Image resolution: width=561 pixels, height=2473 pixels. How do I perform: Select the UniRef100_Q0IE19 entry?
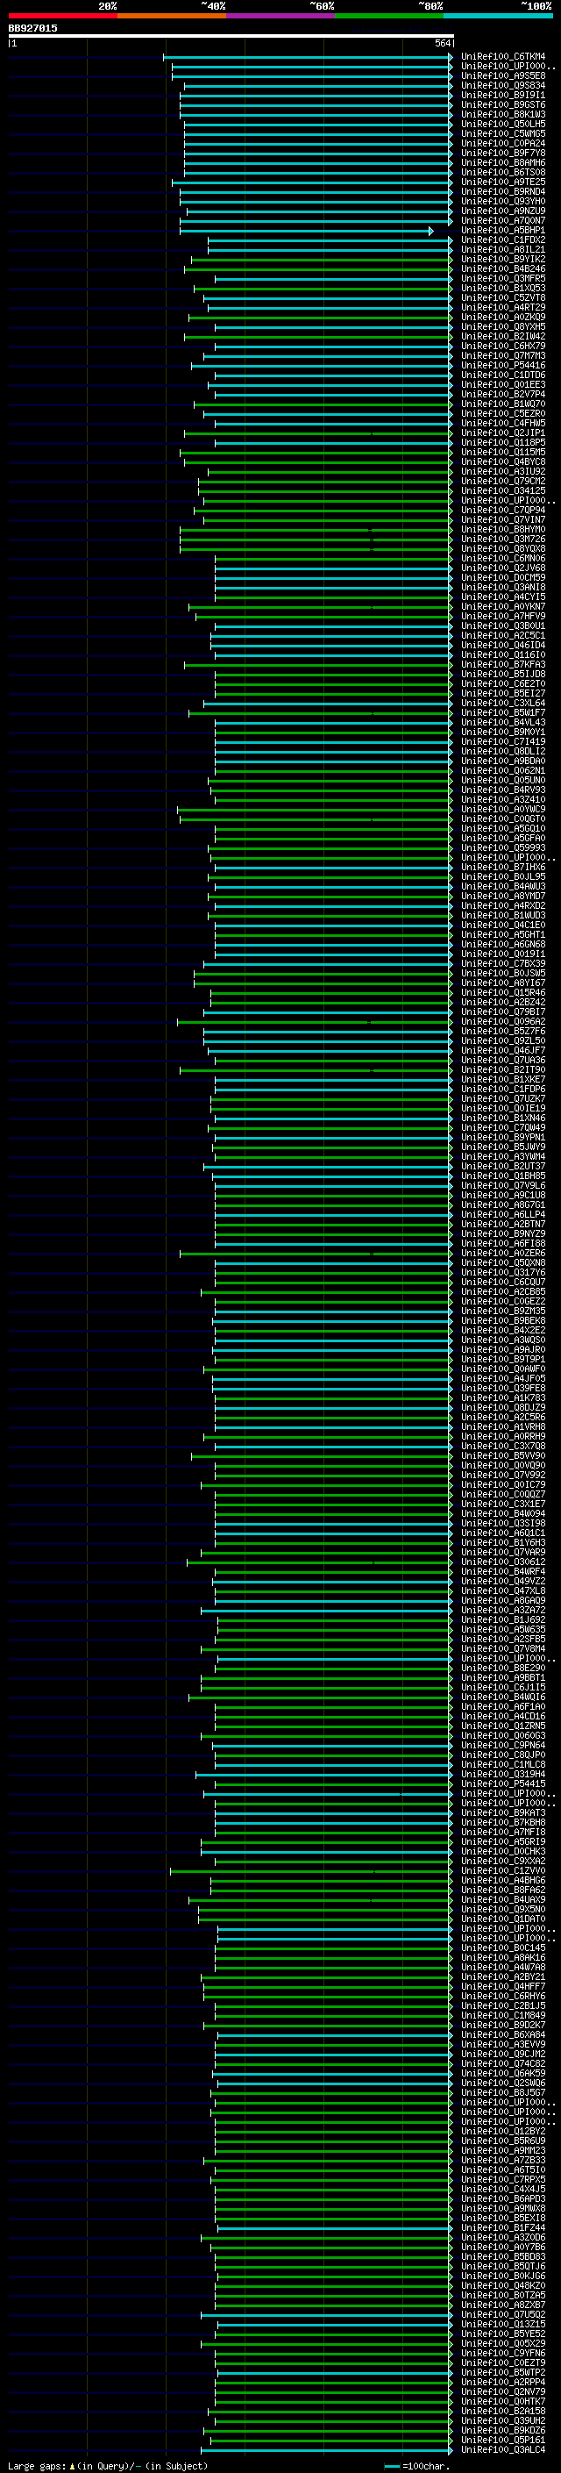502,1108
